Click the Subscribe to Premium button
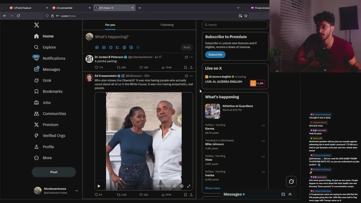The width and height of the screenshot is (361, 203). pyautogui.click(x=215, y=54)
